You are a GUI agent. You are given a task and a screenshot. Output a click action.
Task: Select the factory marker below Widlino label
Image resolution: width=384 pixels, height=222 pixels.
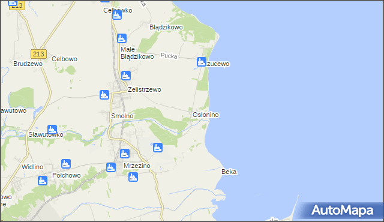pos(43,181)
